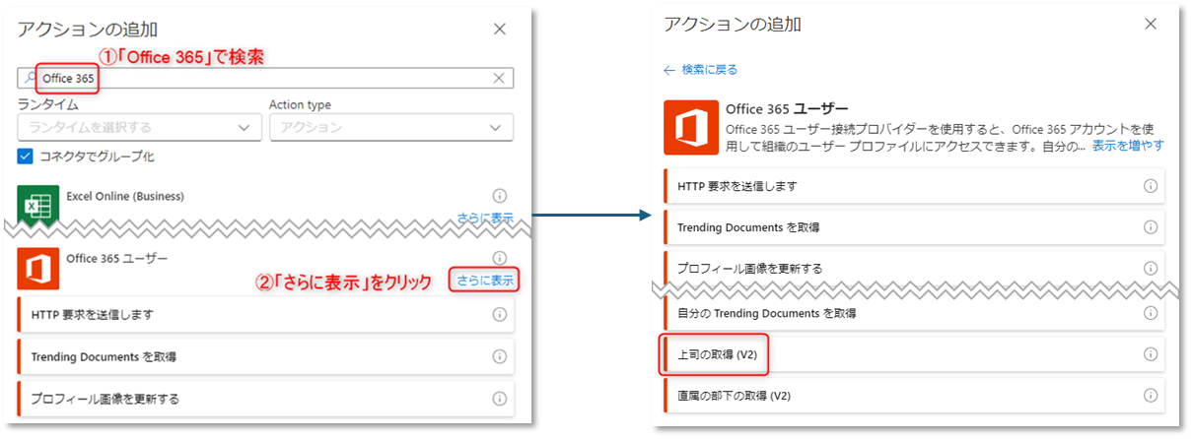Select the 直属の部下の取得 (V2) action
1192x439 pixels.
[914, 396]
